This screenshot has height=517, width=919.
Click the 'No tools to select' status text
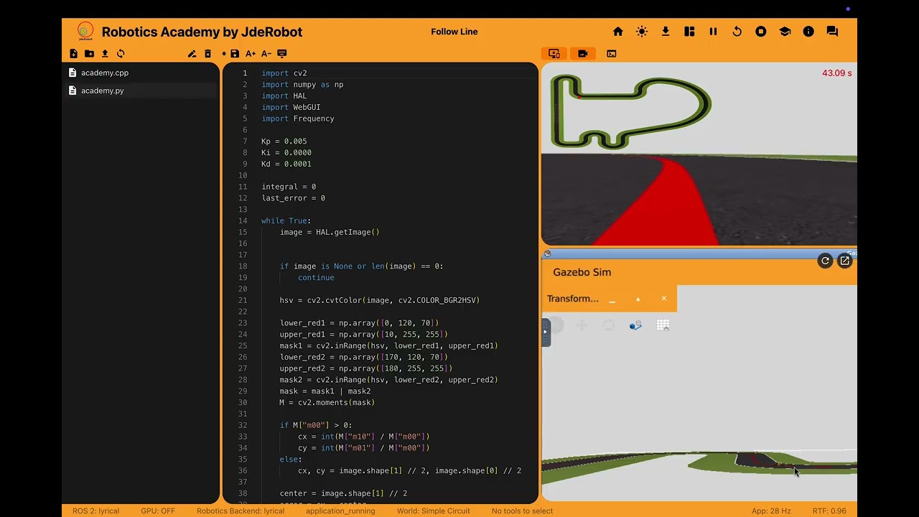(522, 511)
